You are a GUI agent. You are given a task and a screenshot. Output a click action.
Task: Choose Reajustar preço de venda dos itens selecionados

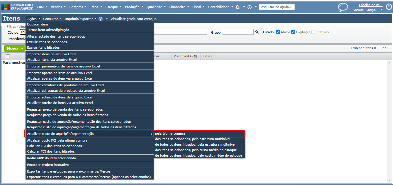click(90, 109)
